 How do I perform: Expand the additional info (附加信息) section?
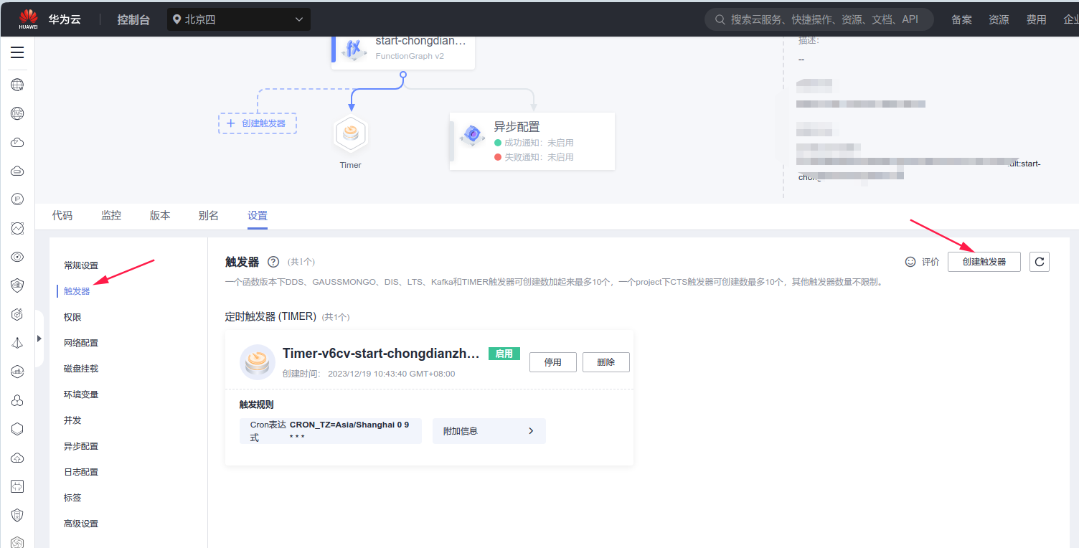click(x=489, y=431)
